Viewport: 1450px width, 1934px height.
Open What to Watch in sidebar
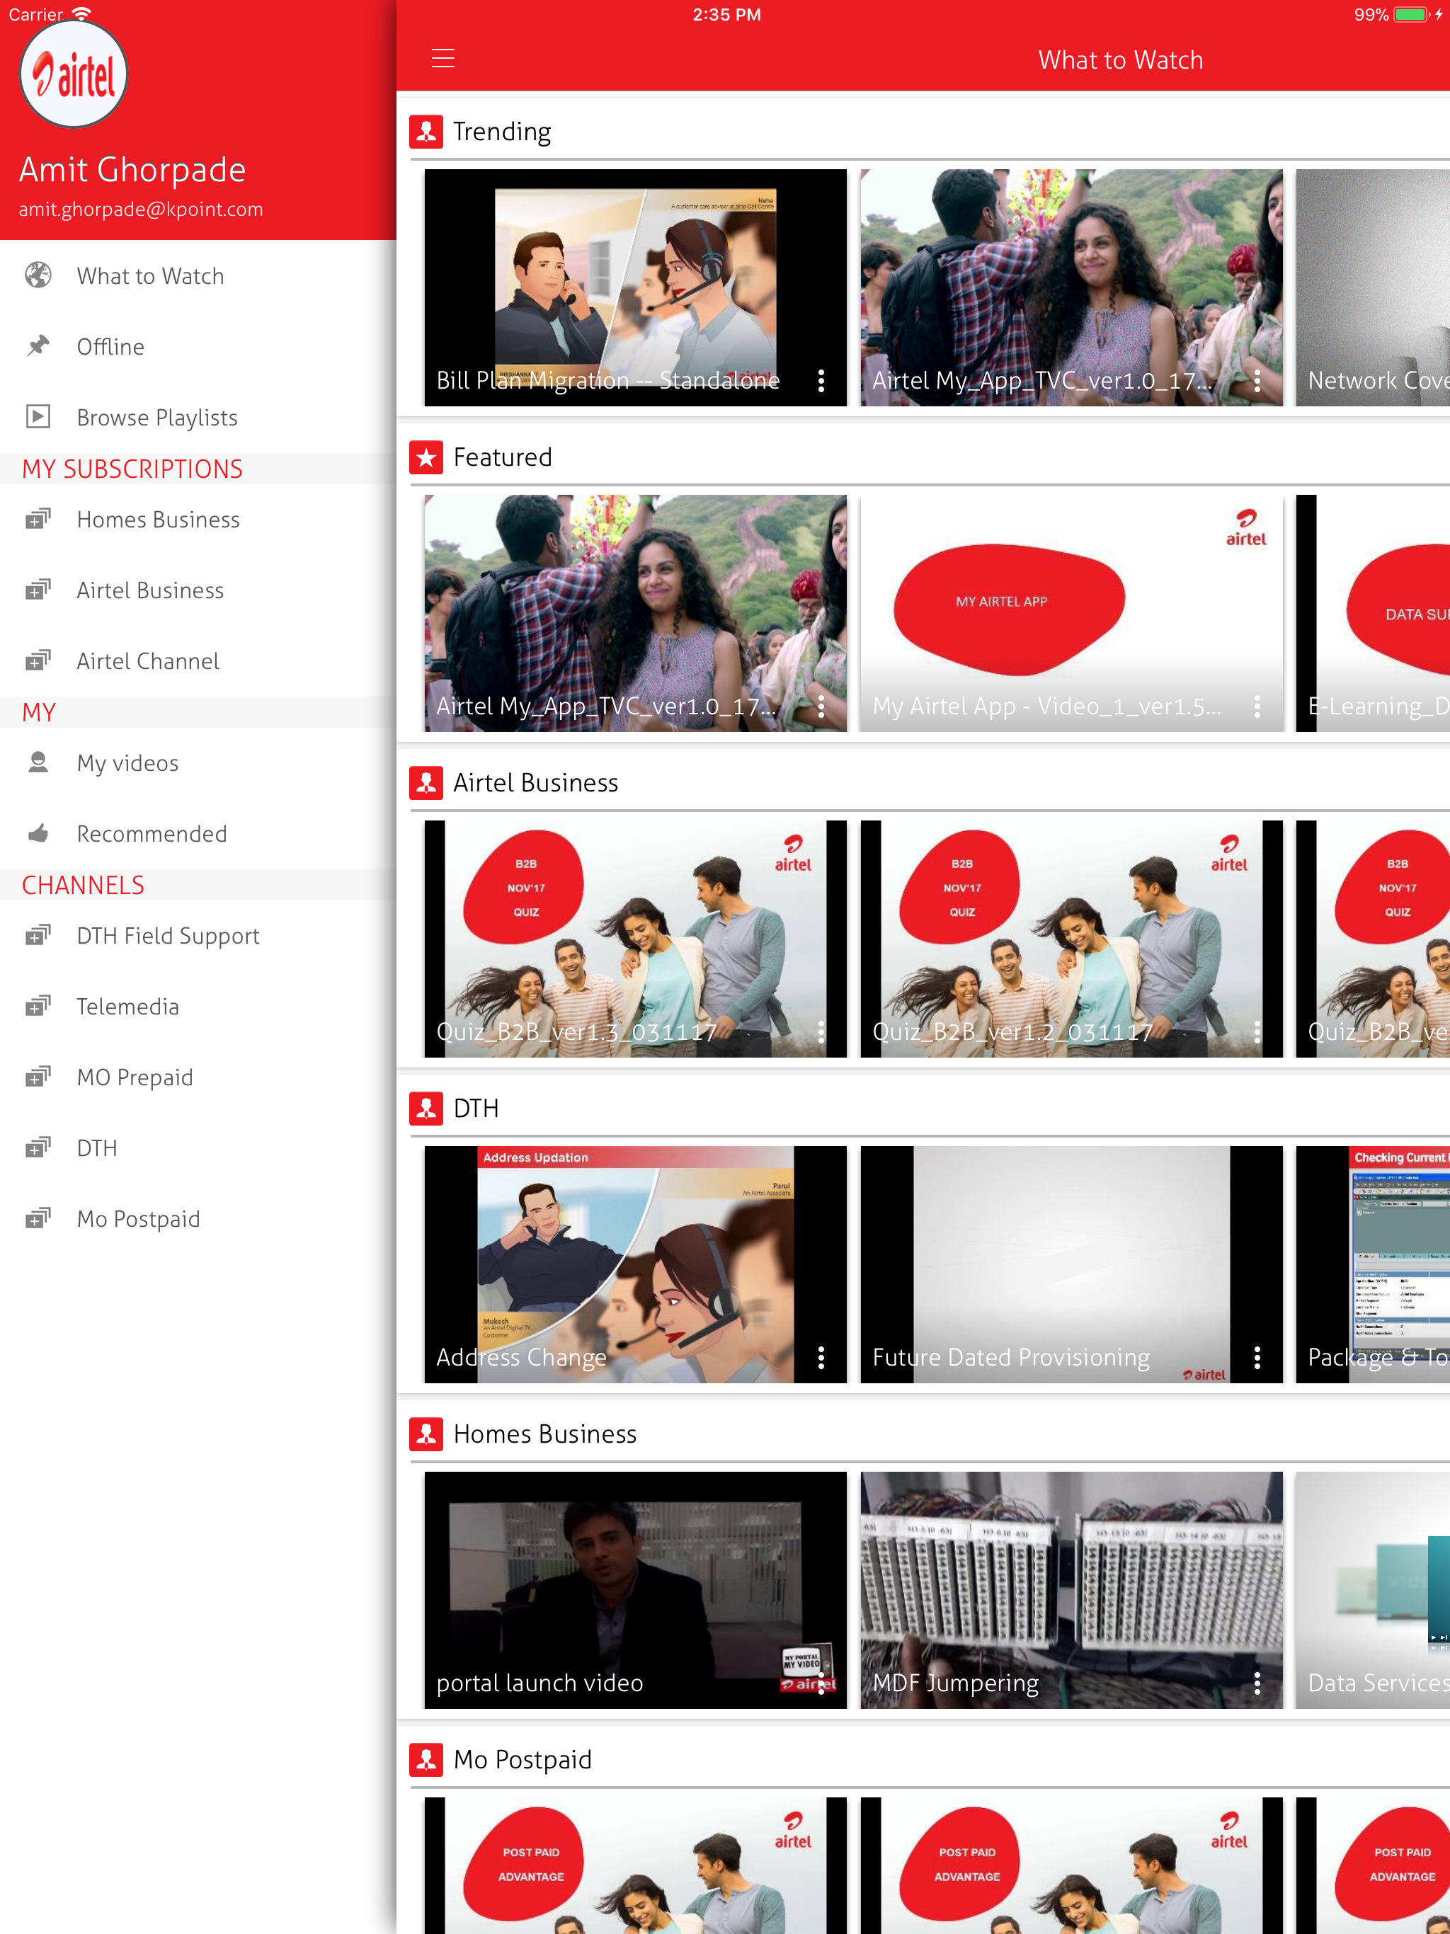pos(198,275)
